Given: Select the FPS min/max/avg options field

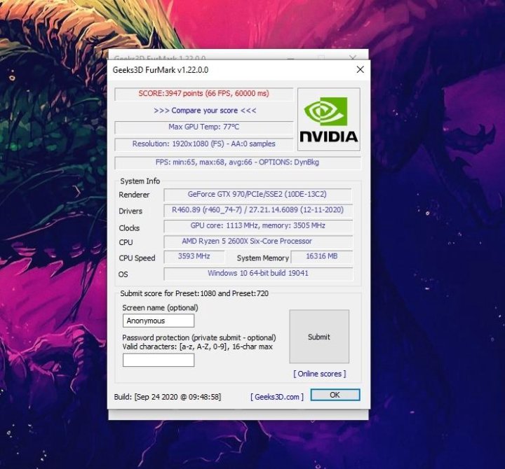Looking at the screenshot, I should point(238,162).
